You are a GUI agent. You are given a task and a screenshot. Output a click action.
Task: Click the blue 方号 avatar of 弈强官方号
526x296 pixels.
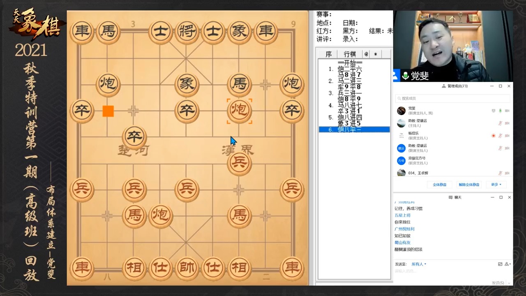(x=401, y=160)
